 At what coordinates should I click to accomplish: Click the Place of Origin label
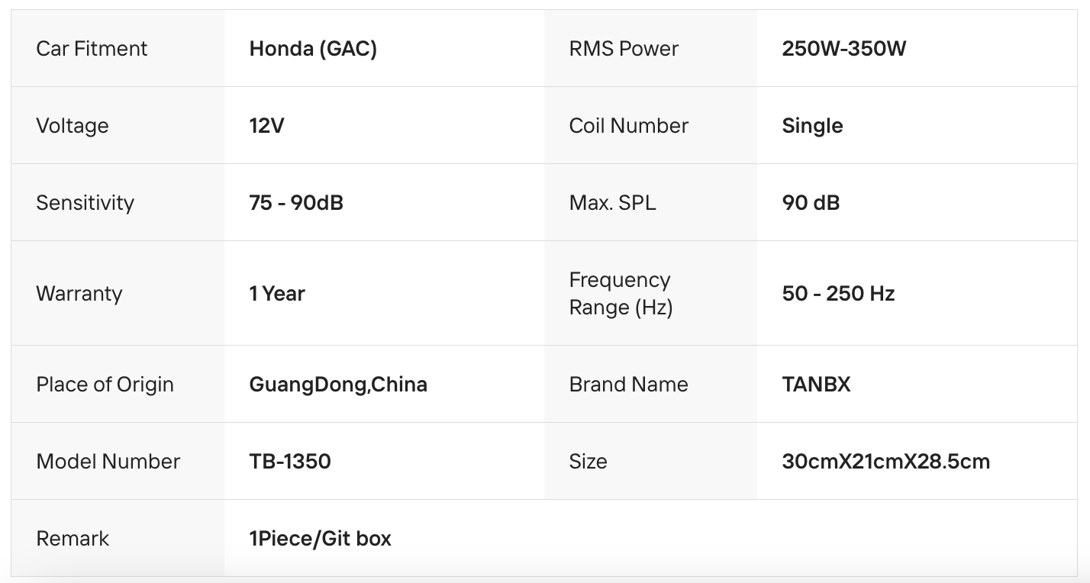pyautogui.click(x=105, y=385)
